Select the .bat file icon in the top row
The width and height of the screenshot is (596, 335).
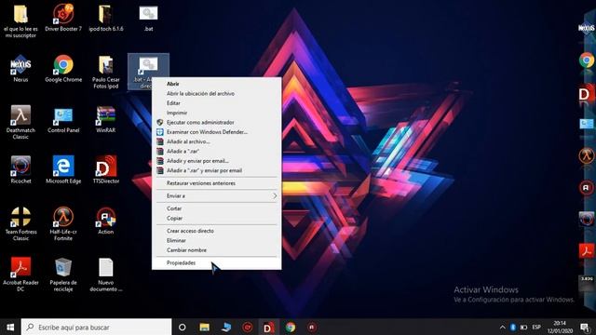click(x=148, y=18)
